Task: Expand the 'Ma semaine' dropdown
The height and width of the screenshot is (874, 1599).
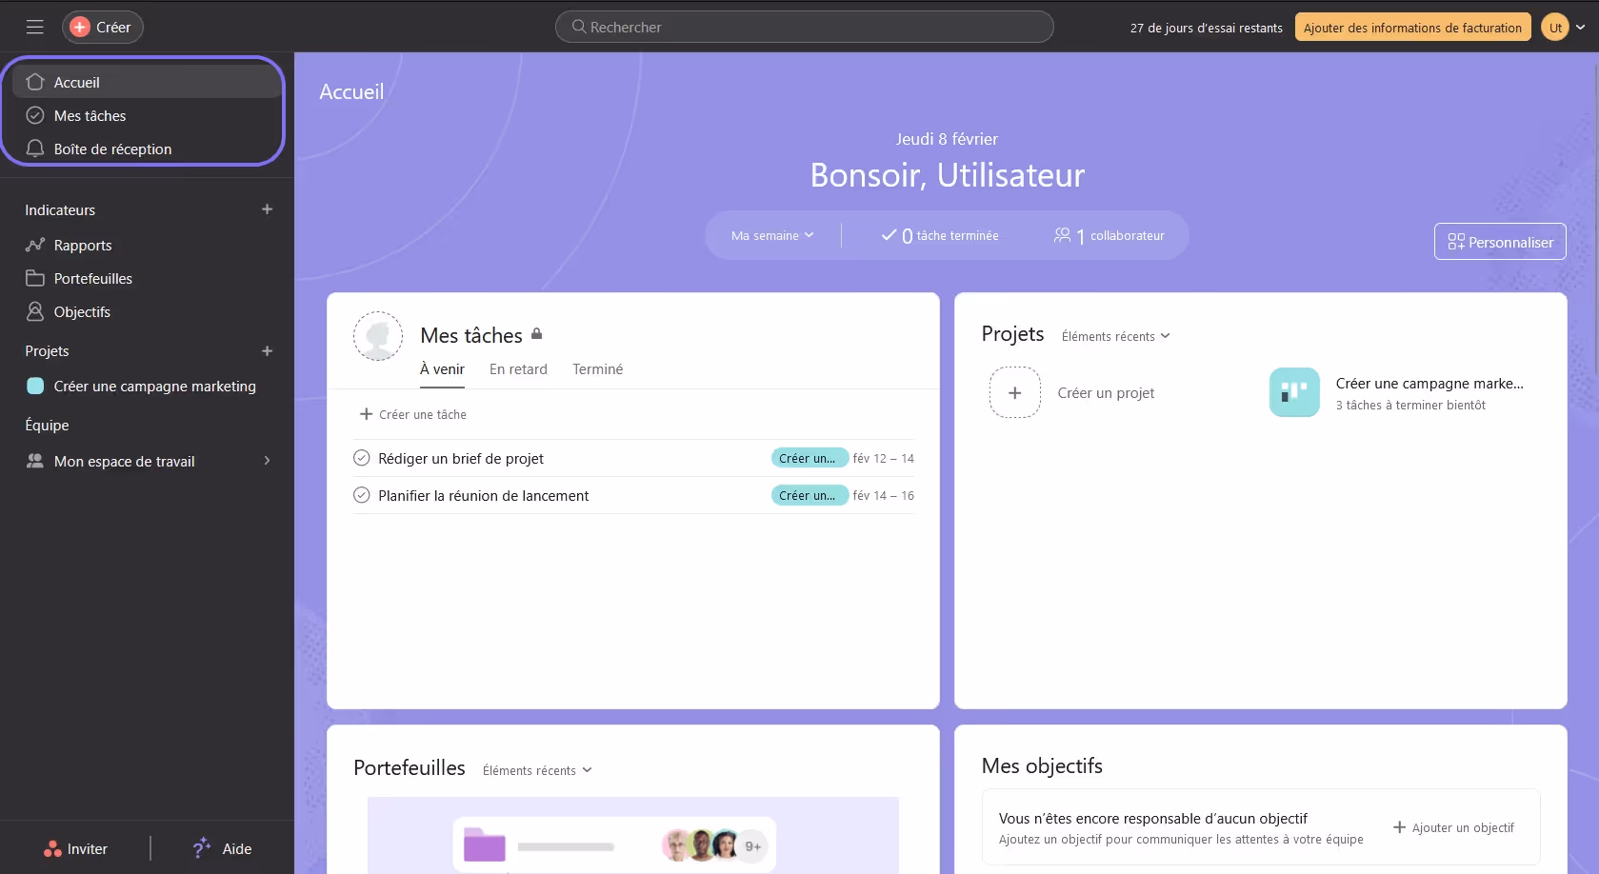Action: 772,235
